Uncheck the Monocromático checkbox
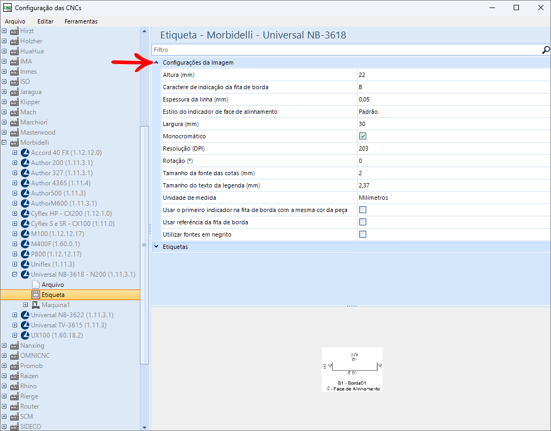This screenshot has height=431, width=551. [363, 136]
